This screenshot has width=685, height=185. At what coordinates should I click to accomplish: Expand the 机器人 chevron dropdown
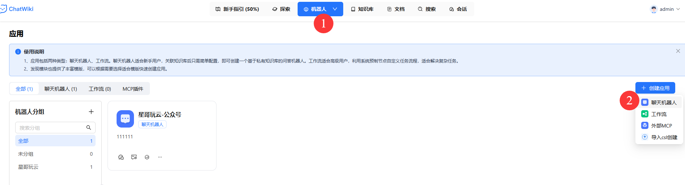[x=335, y=9]
